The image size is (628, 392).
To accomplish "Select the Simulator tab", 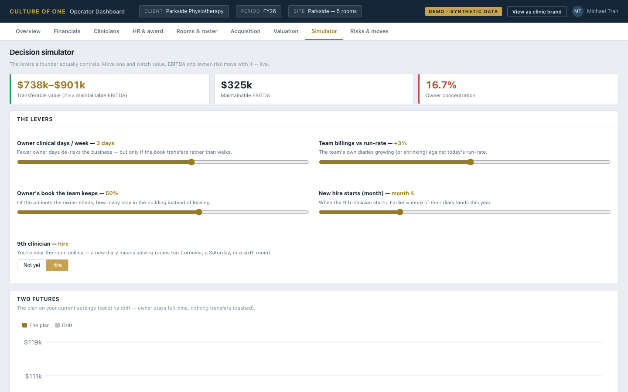I will (324, 31).
